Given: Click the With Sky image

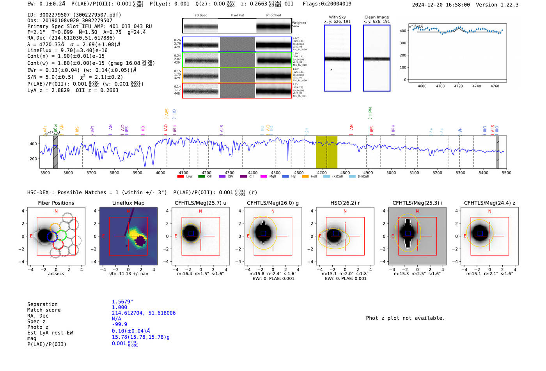Looking at the screenshot, I should (337, 58).
